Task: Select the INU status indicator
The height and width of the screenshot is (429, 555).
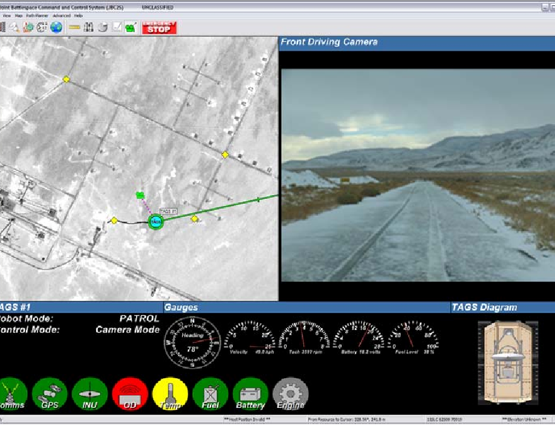Action: tap(90, 394)
